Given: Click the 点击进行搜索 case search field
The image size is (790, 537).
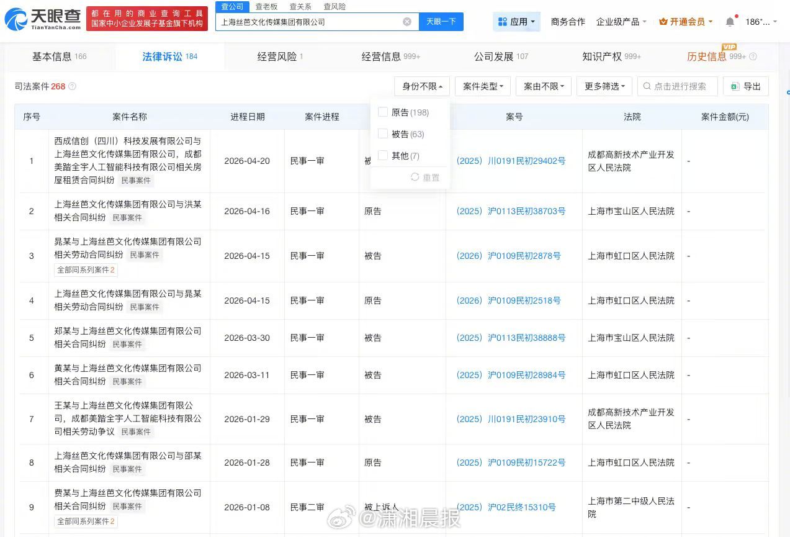Looking at the screenshot, I should pos(678,86).
